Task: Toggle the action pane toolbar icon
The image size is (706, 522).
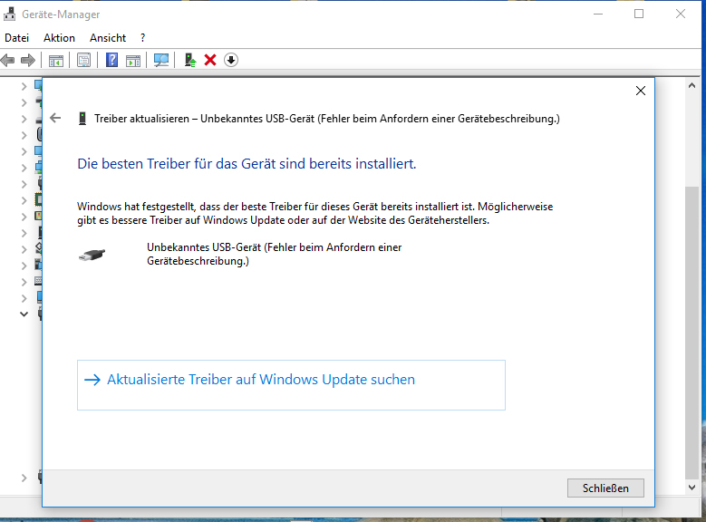Action: [133, 61]
